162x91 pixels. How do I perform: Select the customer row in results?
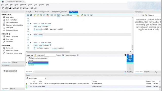click(x=38, y=65)
